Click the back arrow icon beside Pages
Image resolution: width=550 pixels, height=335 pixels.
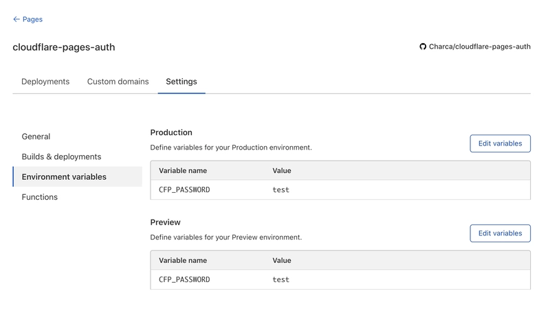(16, 19)
